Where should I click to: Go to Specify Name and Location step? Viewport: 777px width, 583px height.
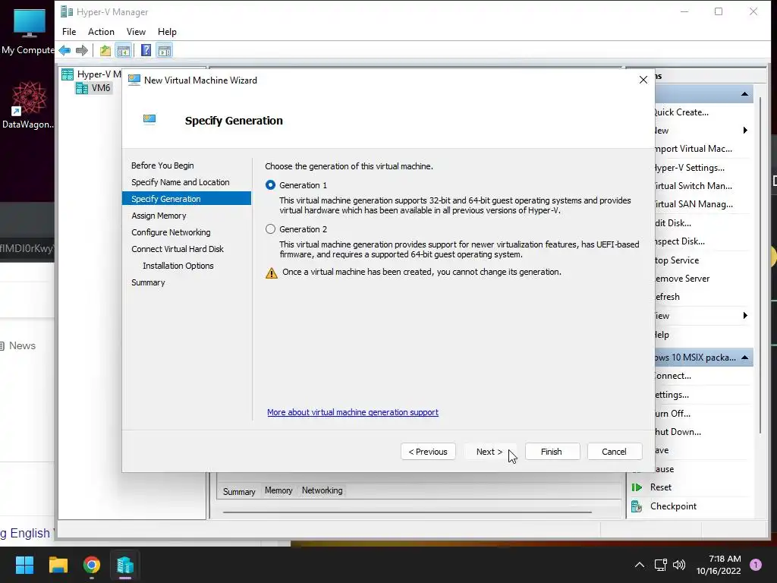point(181,182)
